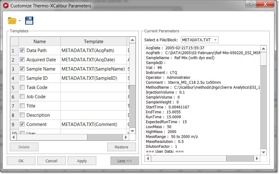
Task: Click the Restore button
Action: coord(122,147)
